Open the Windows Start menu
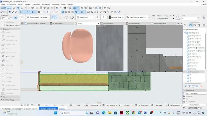Viewport: 207px width, 116px height. (x=56, y=113)
